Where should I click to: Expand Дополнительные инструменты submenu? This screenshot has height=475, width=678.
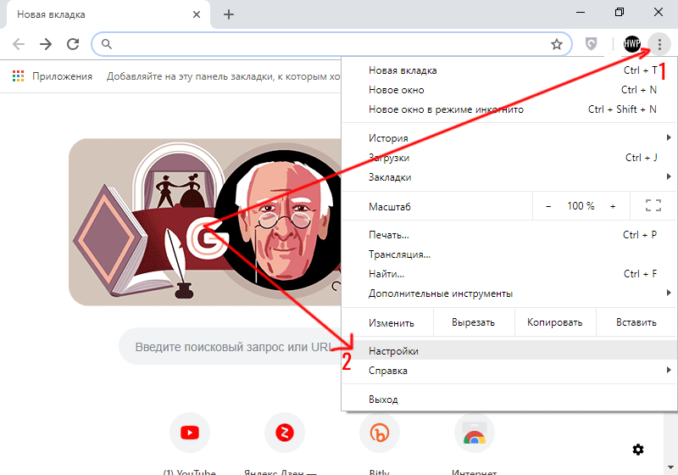[509, 293]
